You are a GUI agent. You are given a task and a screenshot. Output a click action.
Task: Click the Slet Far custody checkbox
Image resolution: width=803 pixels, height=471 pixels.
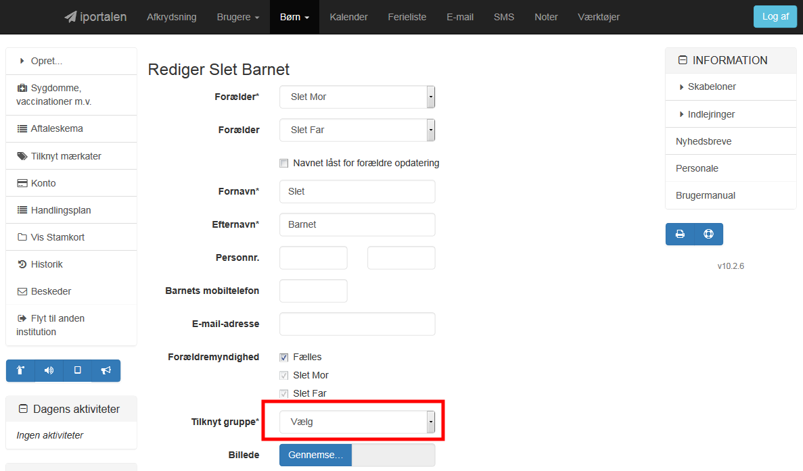[283, 393]
